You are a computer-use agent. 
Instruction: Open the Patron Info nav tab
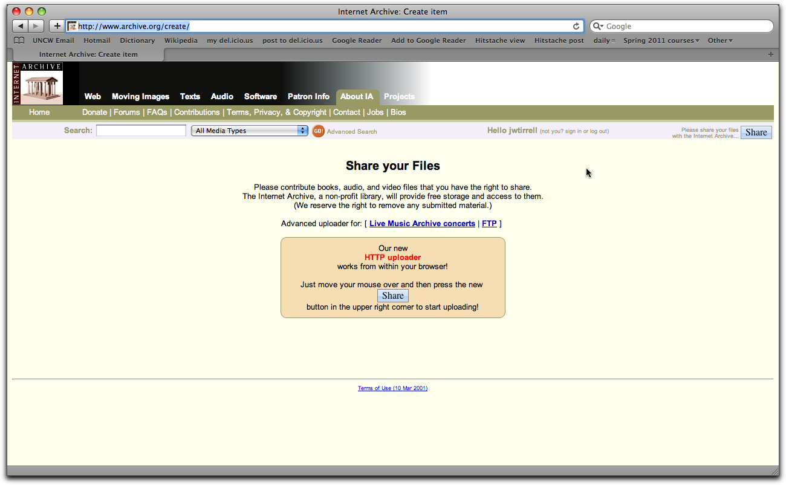(308, 96)
